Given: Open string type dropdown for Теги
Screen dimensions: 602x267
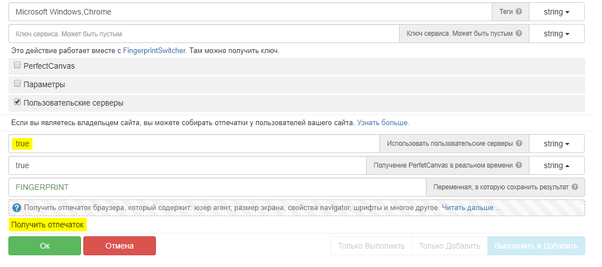Looking at the screenshot, I should 556,12.
